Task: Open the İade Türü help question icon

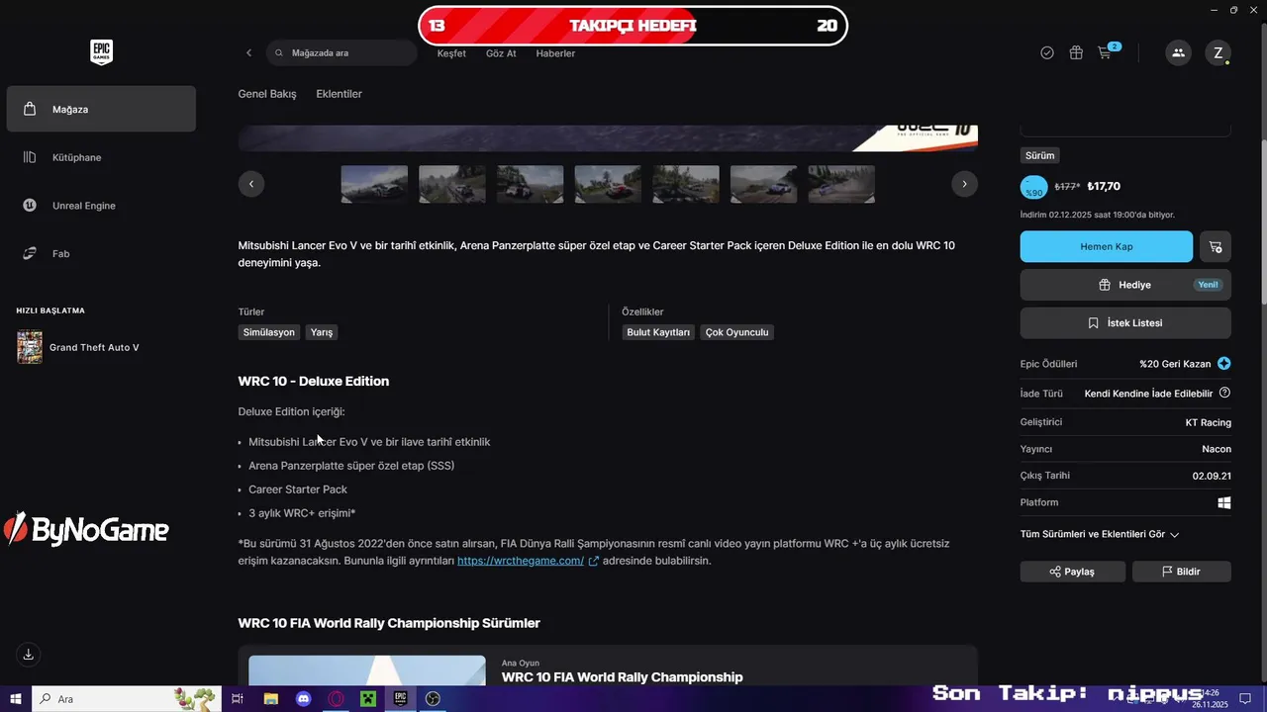Action: [x=1224, y=393]
